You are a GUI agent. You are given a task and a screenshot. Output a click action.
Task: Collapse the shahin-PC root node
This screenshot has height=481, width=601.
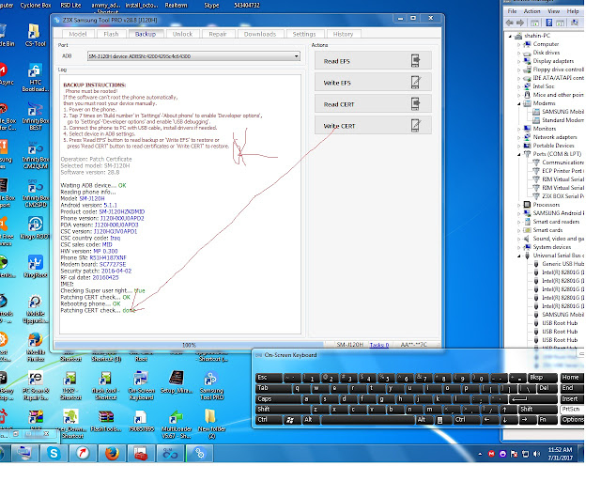[x=510, y=36]
